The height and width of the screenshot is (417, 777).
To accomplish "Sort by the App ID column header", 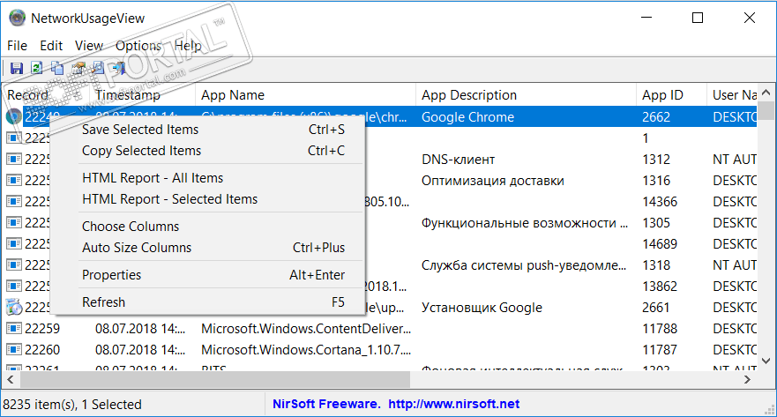I will (x=662, y=95).
